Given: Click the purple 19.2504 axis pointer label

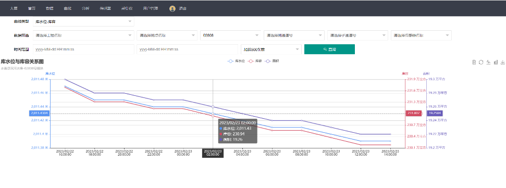Looking at the screenshot, I should tap(435, 113).
